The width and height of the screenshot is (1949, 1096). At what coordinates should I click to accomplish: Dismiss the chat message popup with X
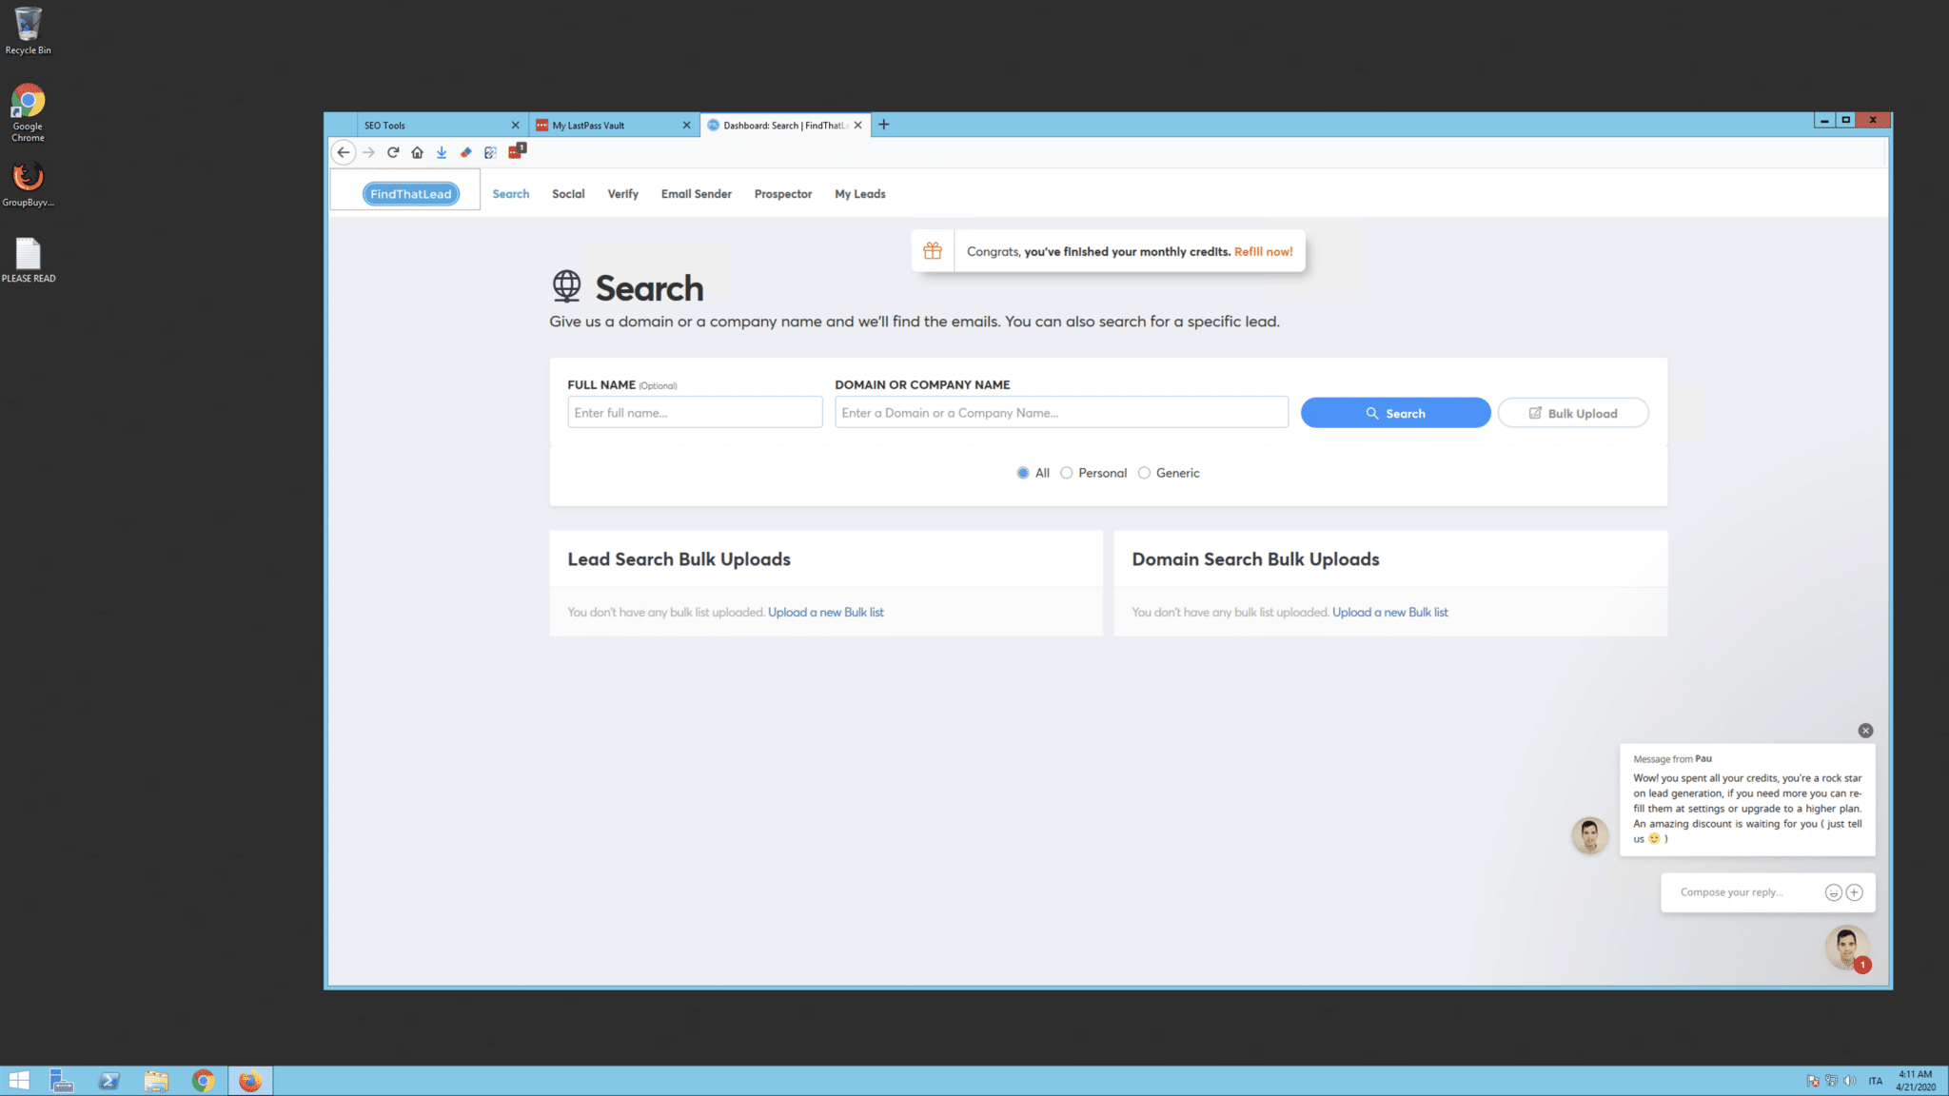pyautogui.click(x=1865, y=731)
